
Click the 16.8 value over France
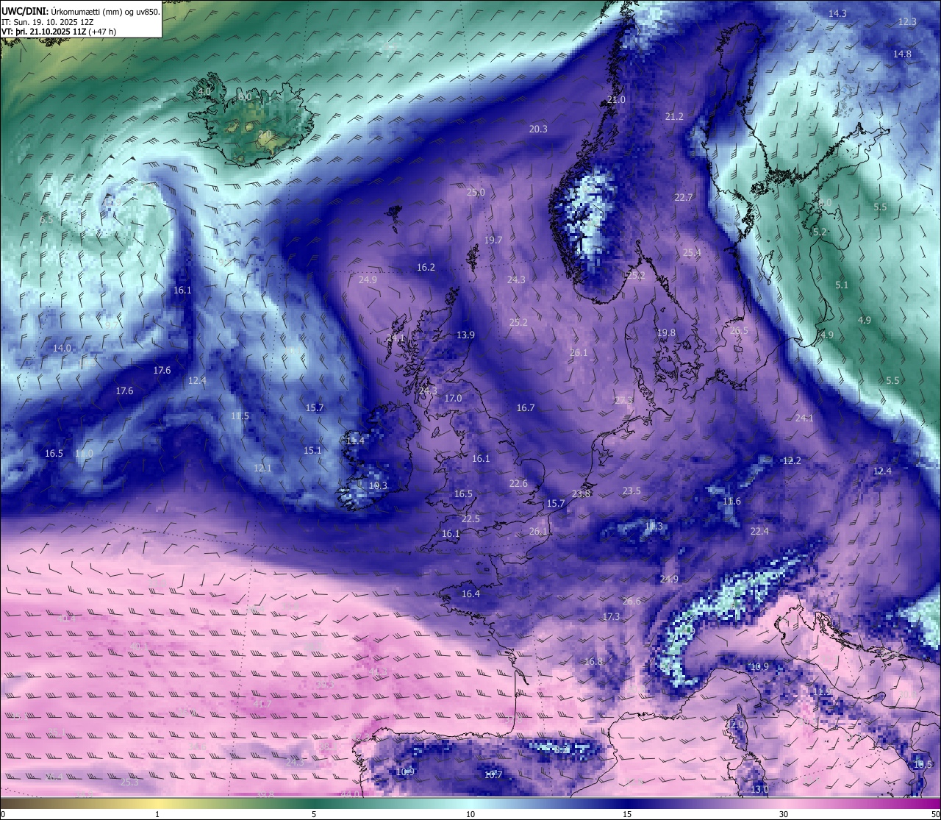(593, 662)
